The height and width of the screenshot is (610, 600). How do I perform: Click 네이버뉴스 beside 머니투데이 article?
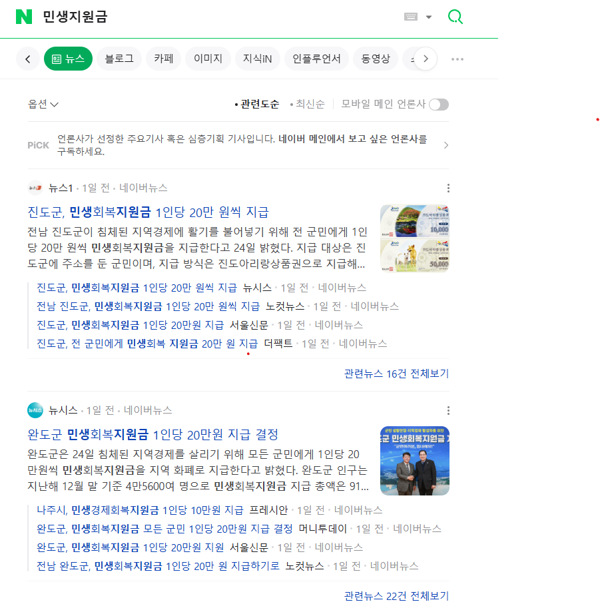(417, 529)
